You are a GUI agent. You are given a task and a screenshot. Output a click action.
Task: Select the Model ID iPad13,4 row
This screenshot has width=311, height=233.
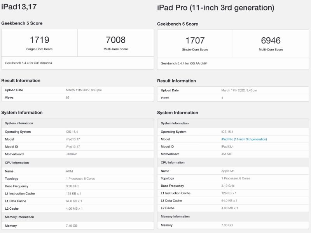click(233, 147)
